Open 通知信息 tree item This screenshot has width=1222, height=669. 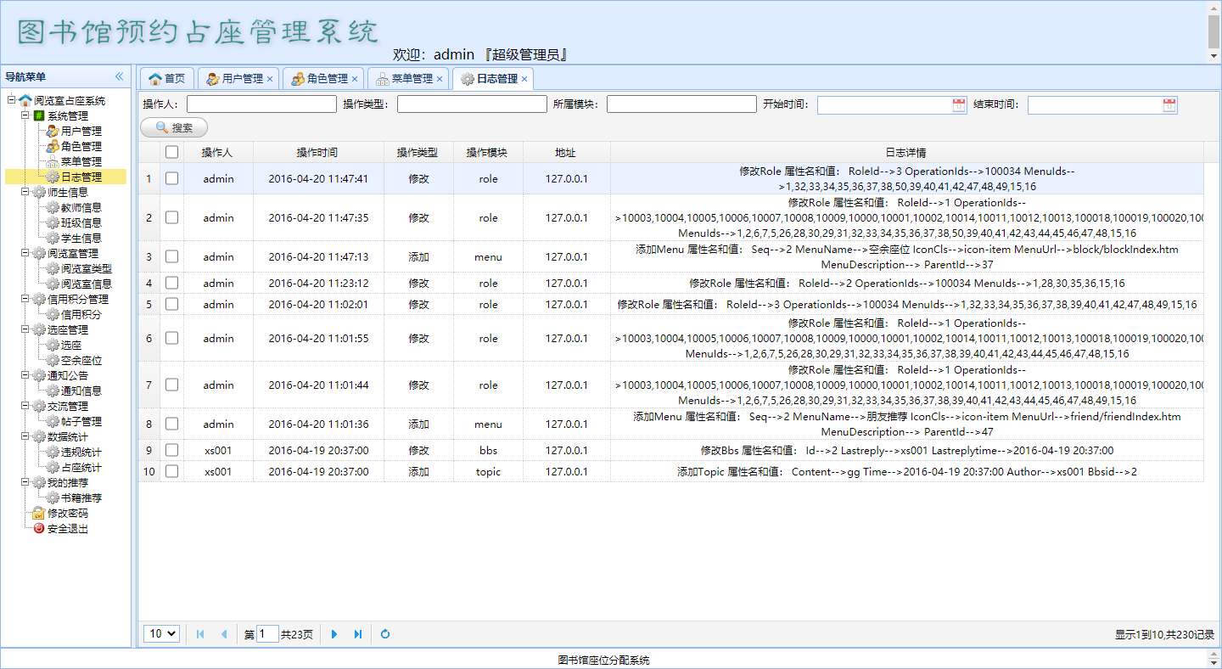point(81,391)
